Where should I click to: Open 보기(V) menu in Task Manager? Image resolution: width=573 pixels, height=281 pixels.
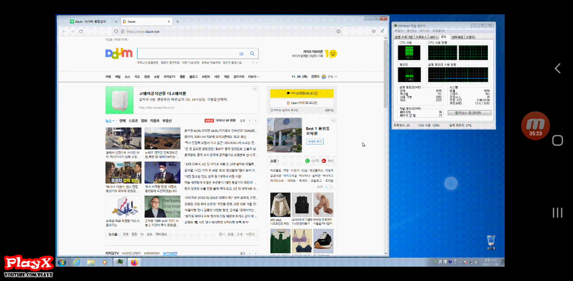[424, 31]
